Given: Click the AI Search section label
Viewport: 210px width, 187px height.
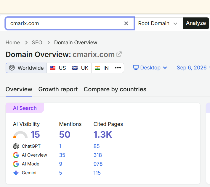Looking at the screenshot, I should click(25, 108).
